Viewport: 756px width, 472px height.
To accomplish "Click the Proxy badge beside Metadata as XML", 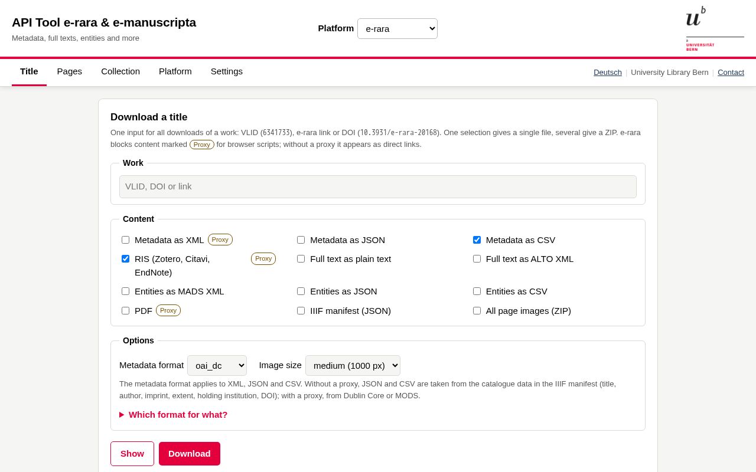I will [x=220, y=240].
